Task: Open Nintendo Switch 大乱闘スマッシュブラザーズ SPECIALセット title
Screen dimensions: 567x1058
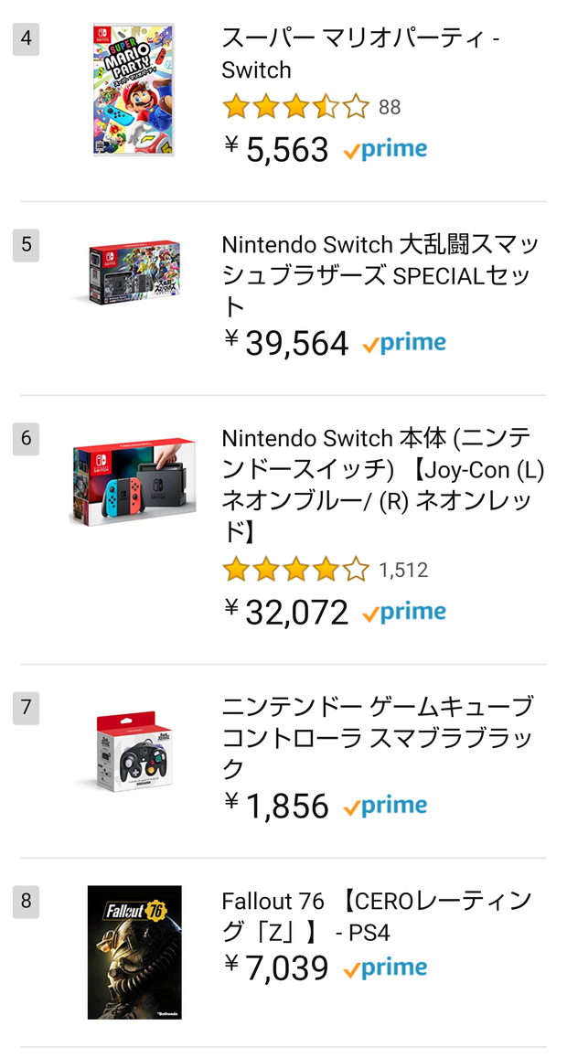Action: [380, 275]
